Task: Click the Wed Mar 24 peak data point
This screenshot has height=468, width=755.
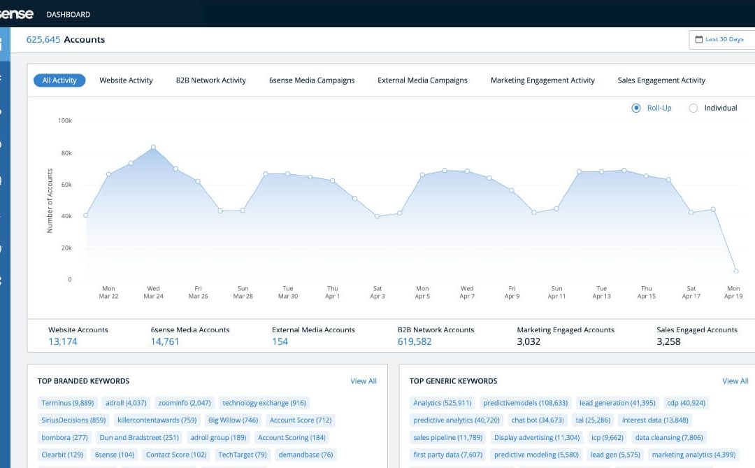Action: pyautogui.click(x=153, y=147)
